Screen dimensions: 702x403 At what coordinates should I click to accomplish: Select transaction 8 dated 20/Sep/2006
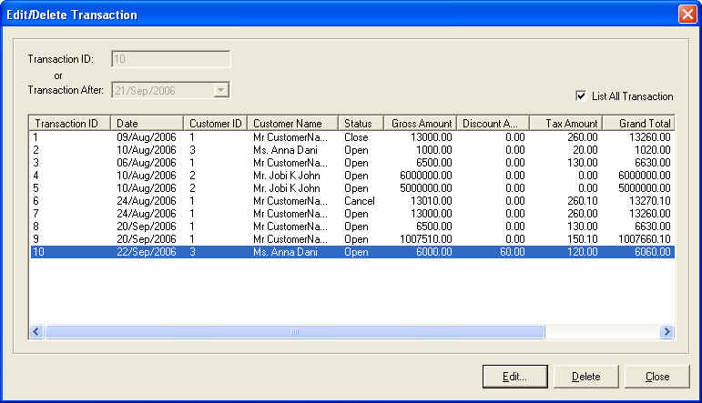click(x=352, y=227)
